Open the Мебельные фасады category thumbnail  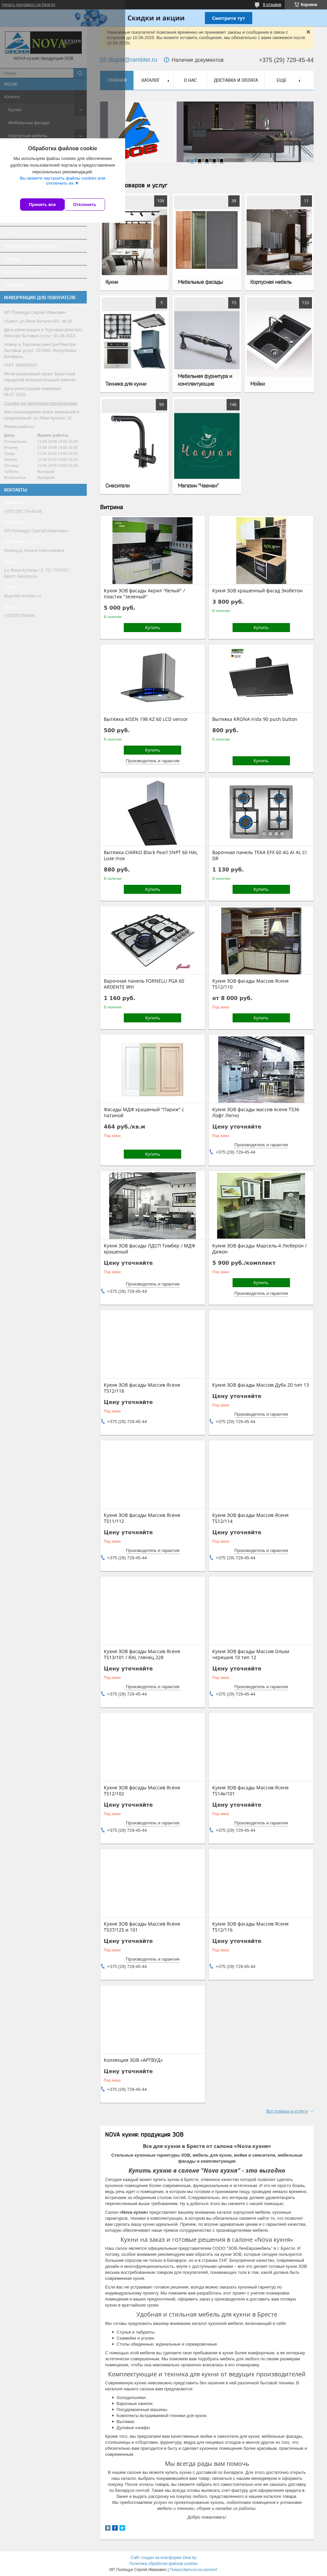pos(207,242)
